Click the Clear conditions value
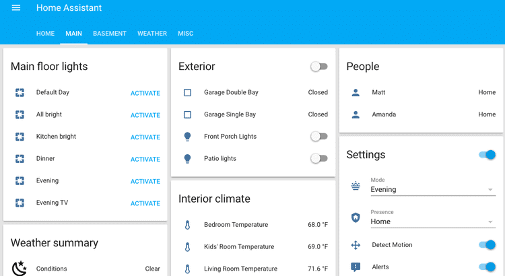The height and width of the screenshot is (276, 505). [152, 269]
